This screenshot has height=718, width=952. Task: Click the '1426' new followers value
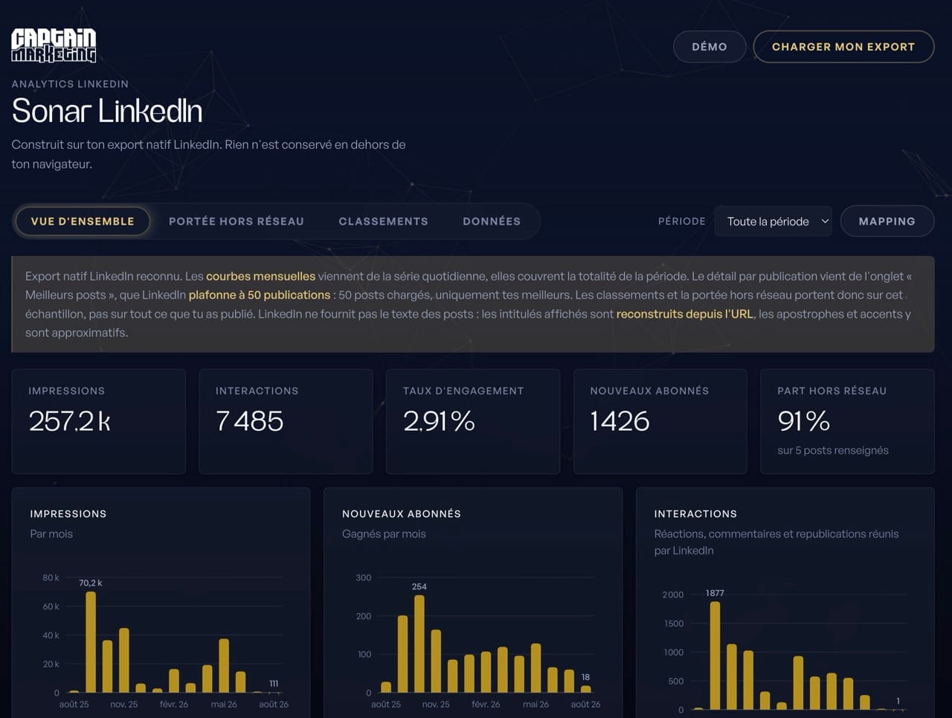tap(620, 421)
